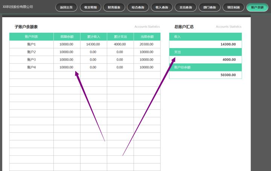This screenshot has height=171, width=271.
Task: Click the 账户总余额 summary header bar
Action: [x=206, y=67]
